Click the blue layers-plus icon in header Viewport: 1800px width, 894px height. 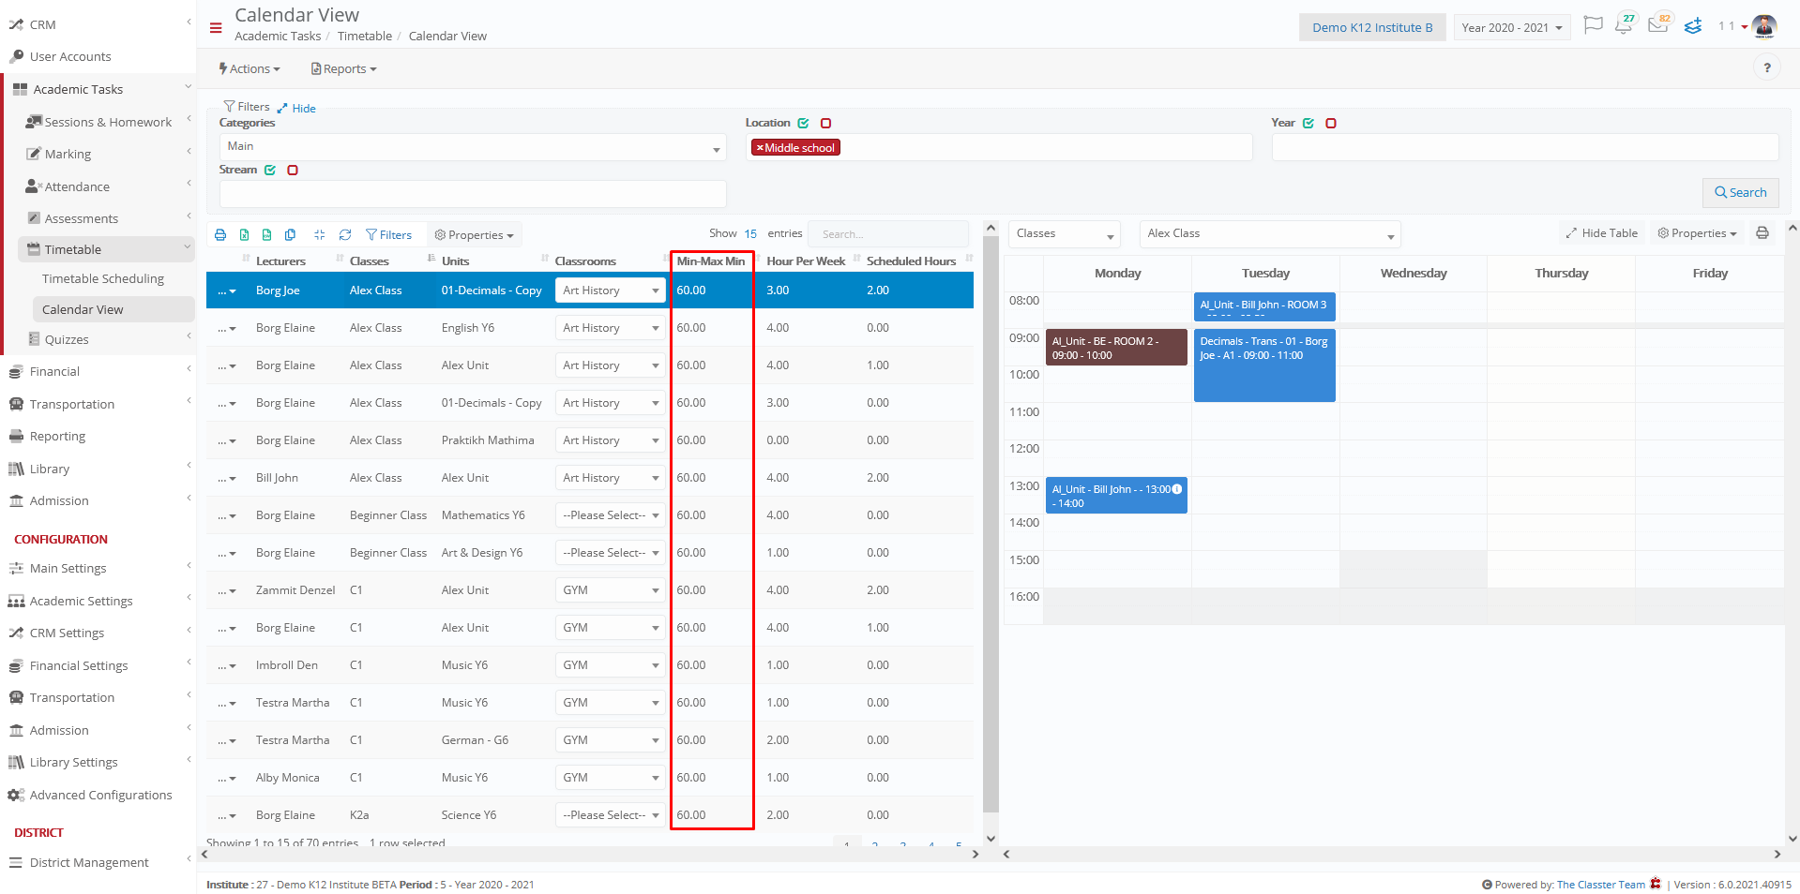(1693, 26)
